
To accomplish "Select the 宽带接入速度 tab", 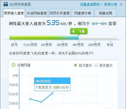I will pyautogui.click(x=14, y=13).
